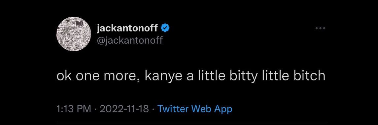Follow the Twitter Web App source link
This screenshot has height=125, width=378.
(x=195, y=109)
